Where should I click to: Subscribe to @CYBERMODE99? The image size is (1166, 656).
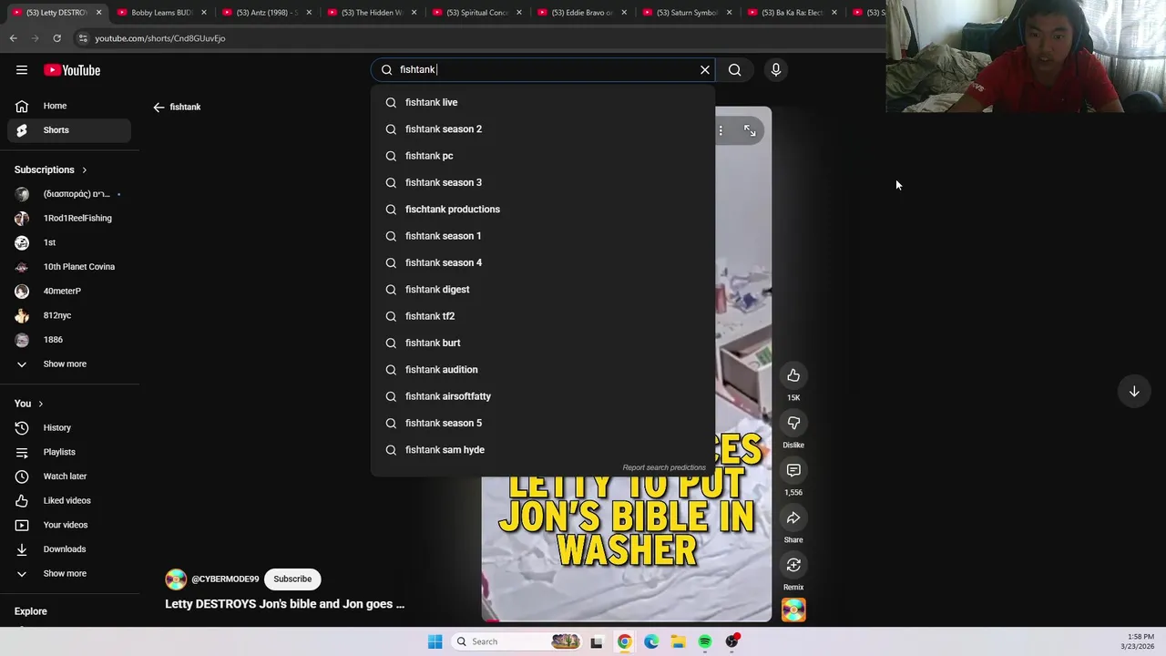[292, 579]
